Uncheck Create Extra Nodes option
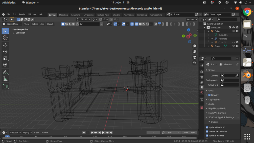The height and width of the screenshot is (143, 254). pos(207,131)
